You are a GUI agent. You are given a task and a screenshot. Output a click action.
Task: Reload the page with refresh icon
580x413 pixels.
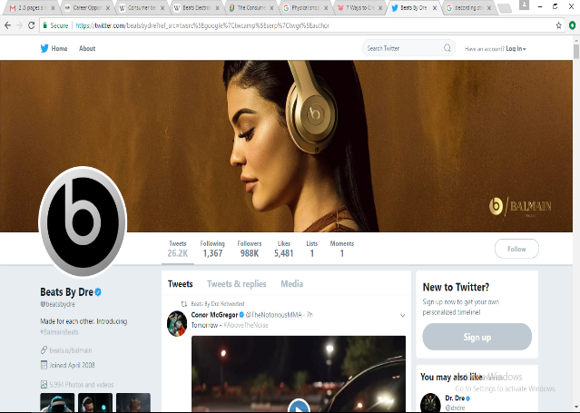32,25
